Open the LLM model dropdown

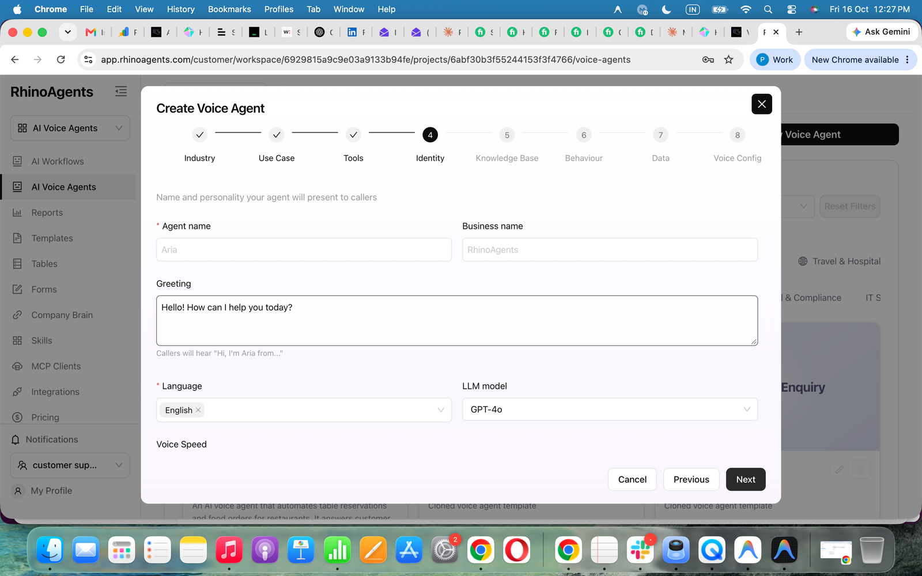[610, 410]
